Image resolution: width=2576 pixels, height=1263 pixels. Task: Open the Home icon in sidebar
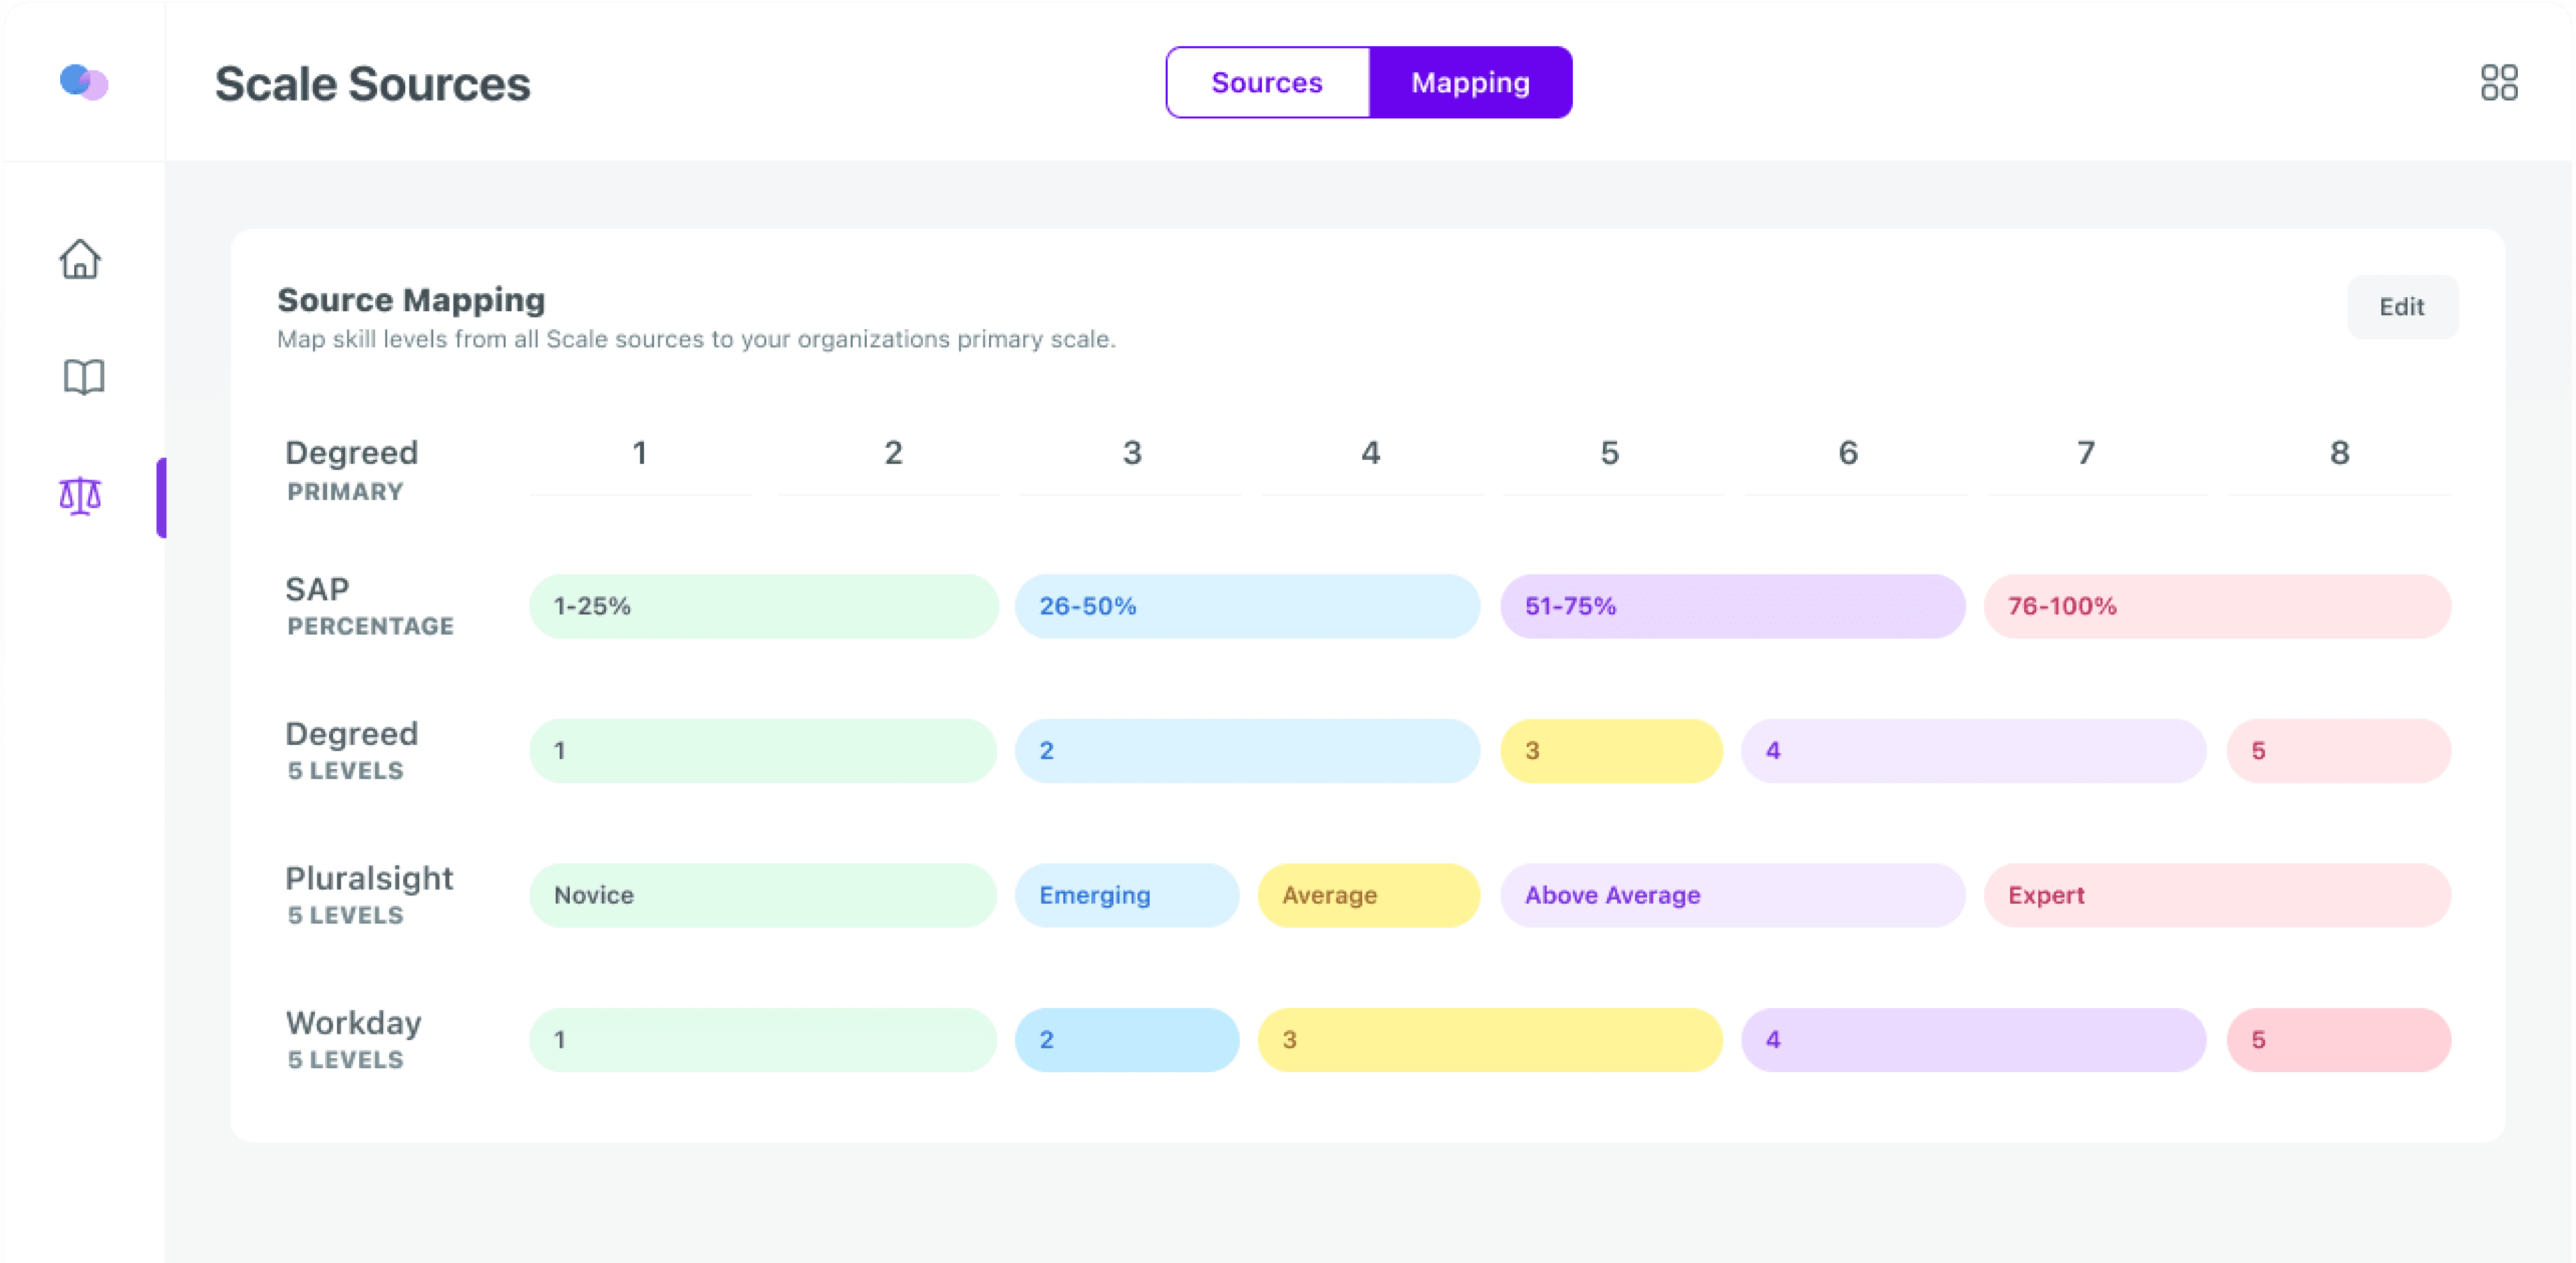[x=80, y=260]
